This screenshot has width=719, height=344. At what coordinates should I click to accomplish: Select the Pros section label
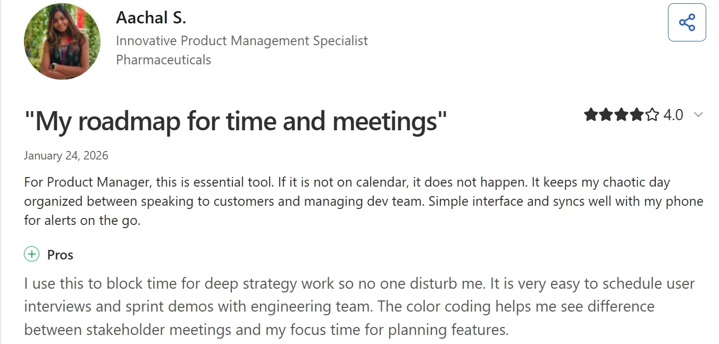60,255
